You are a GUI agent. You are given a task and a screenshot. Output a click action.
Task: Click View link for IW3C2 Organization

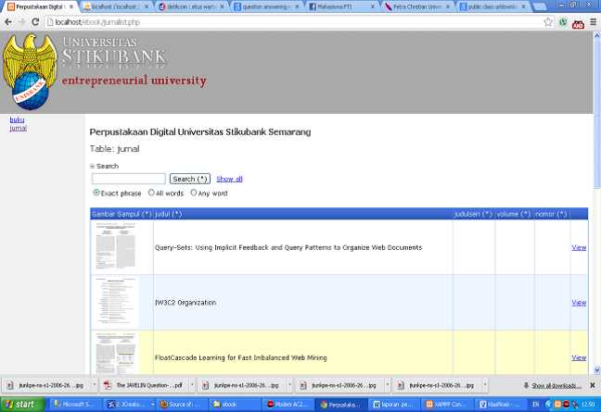579,303
